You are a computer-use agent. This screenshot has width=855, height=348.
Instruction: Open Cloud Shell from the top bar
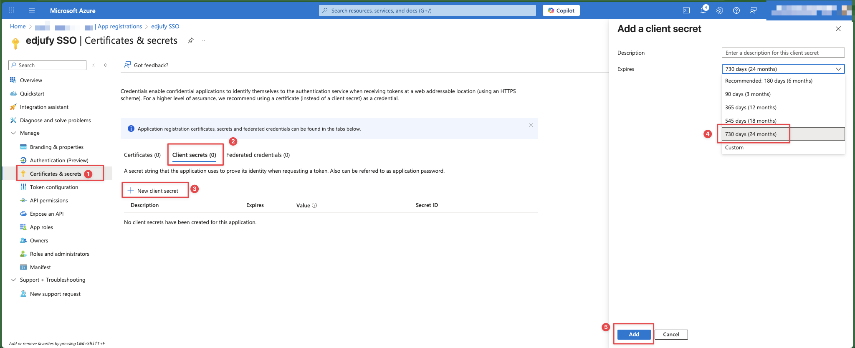[x=686, y=10]
